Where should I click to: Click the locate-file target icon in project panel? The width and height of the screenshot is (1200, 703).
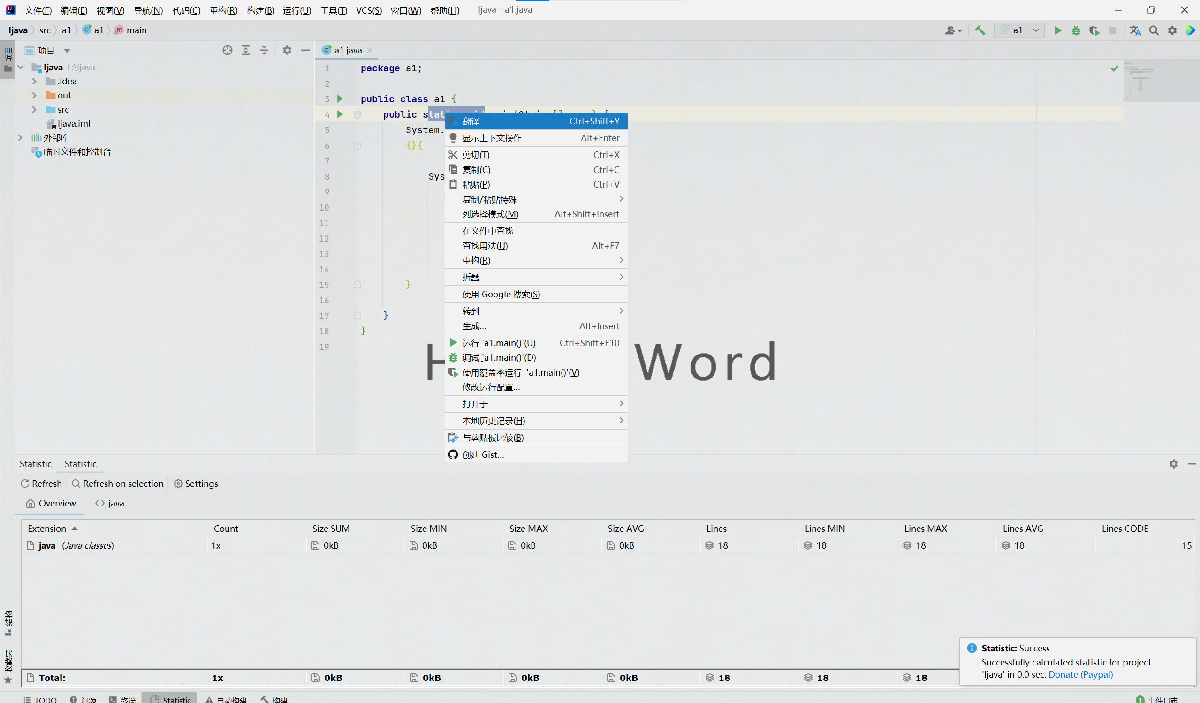[227, 51]
